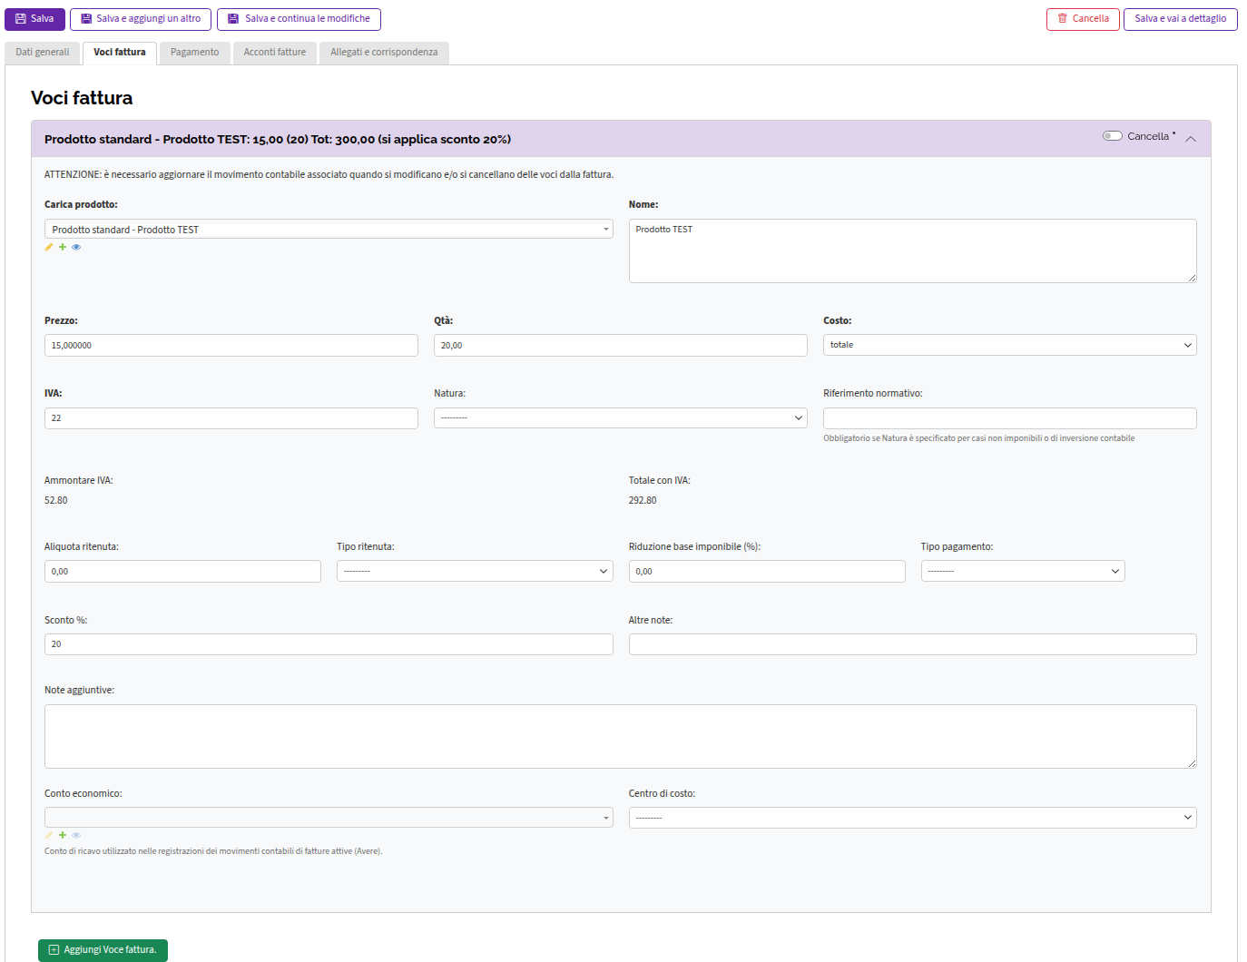Open the Allegati e corrispondenza tab

point(384,53)
